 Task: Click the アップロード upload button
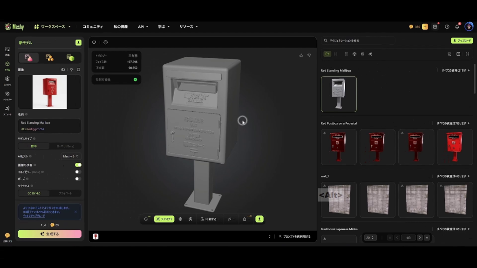coord(462,40)
